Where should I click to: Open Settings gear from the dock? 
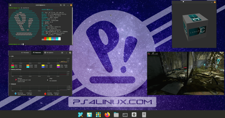pos(134,114)
